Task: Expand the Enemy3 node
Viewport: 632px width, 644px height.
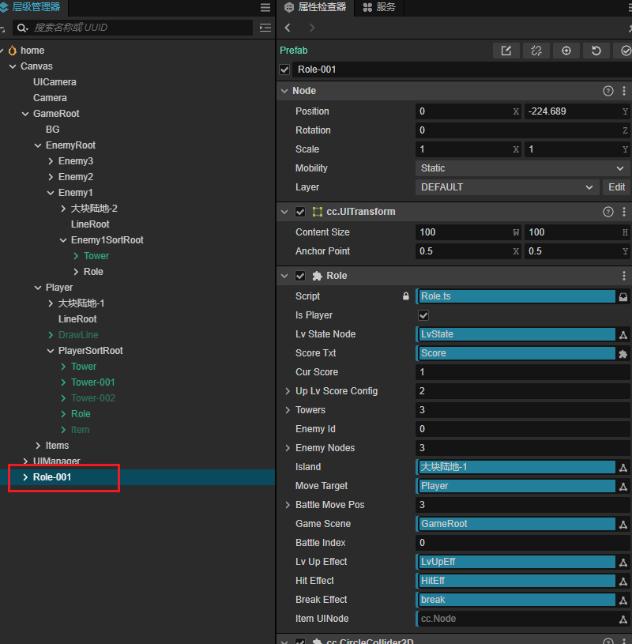Action: tap(51, 161)
